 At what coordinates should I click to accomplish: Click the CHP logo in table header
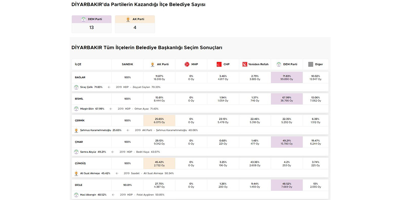click(219, 64)
